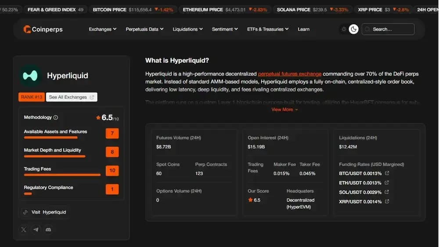Click the Decentralized (HyperEVM) headquarters text

pos(300,203)
